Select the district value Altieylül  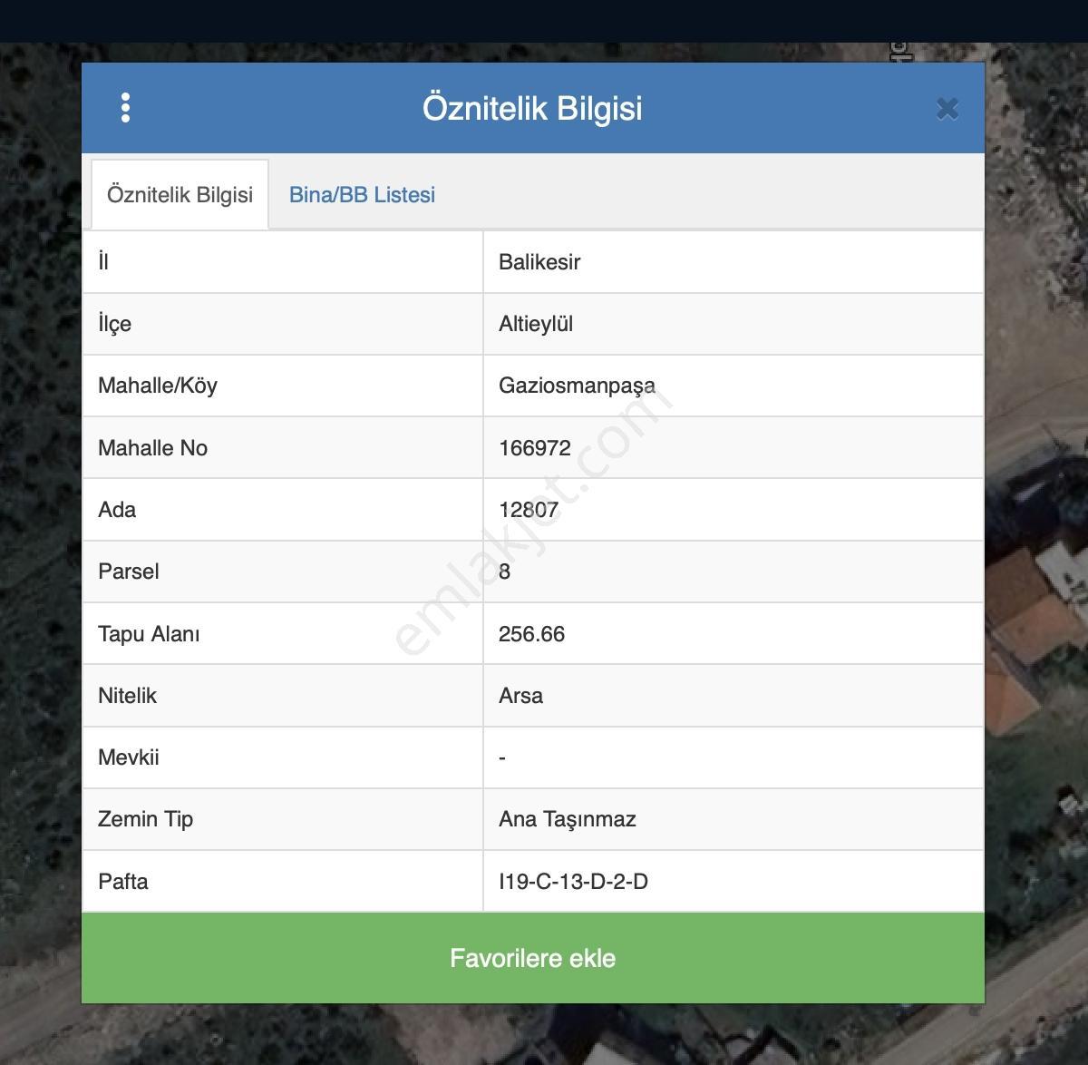536,324
